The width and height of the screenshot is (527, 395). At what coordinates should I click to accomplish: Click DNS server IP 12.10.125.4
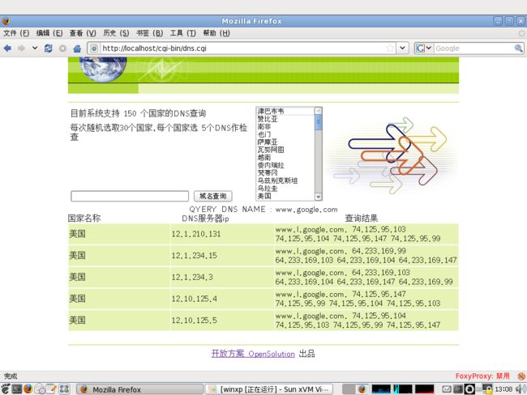pos(195,299)
